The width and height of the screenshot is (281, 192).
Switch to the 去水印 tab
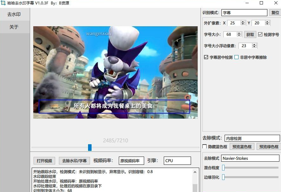(14, 14)
